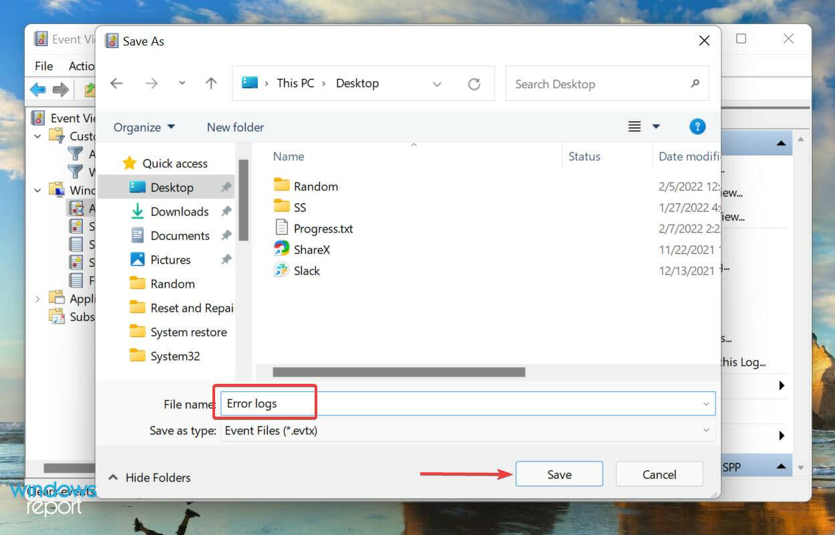Open the view layout dropdown arrow
Viewport: 835px width, 535px height.
655,126
